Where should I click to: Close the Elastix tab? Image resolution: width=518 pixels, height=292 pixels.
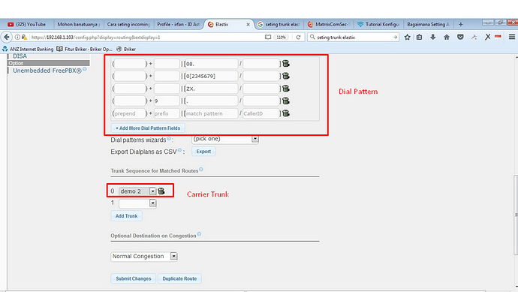[x=248, y=25]
